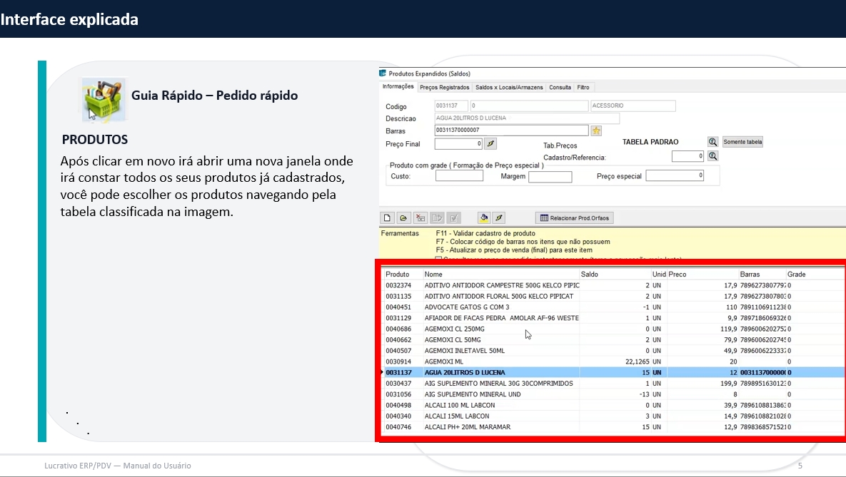Click the paint bucket toolbar icon
846x477 pixels.
(x=483, y=218)
